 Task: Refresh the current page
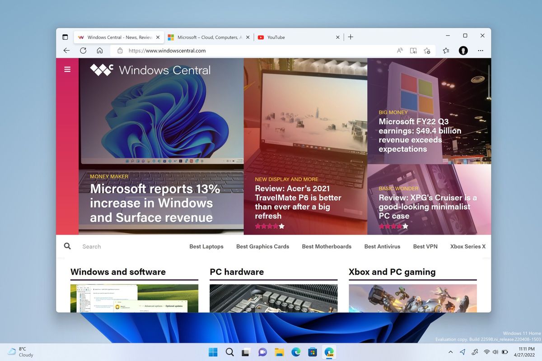(83, 51)
